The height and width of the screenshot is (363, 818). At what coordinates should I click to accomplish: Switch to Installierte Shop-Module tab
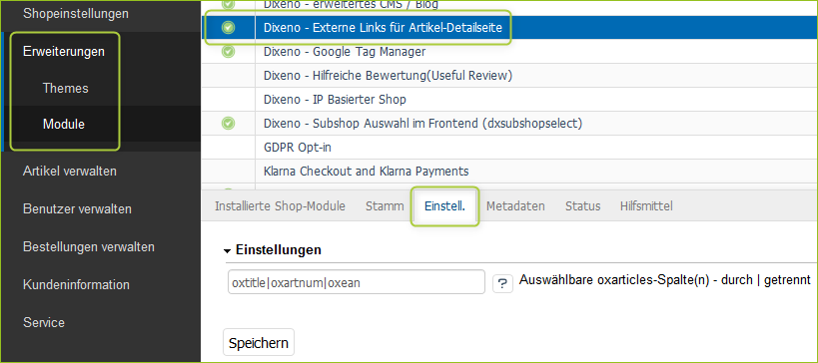click(x=280, y=206)
